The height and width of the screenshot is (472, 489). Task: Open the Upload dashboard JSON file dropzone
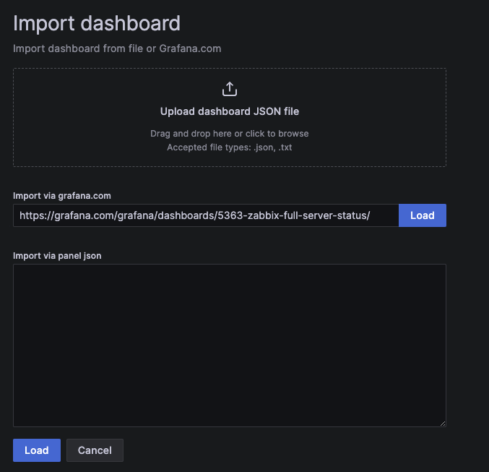[230, 117]
